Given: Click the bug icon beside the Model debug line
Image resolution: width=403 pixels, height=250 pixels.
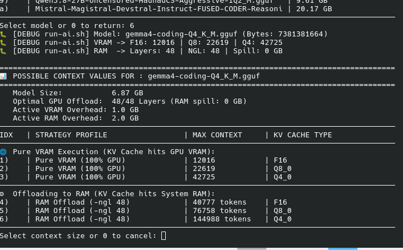Looking at the screenshot, I should point(3,34).
